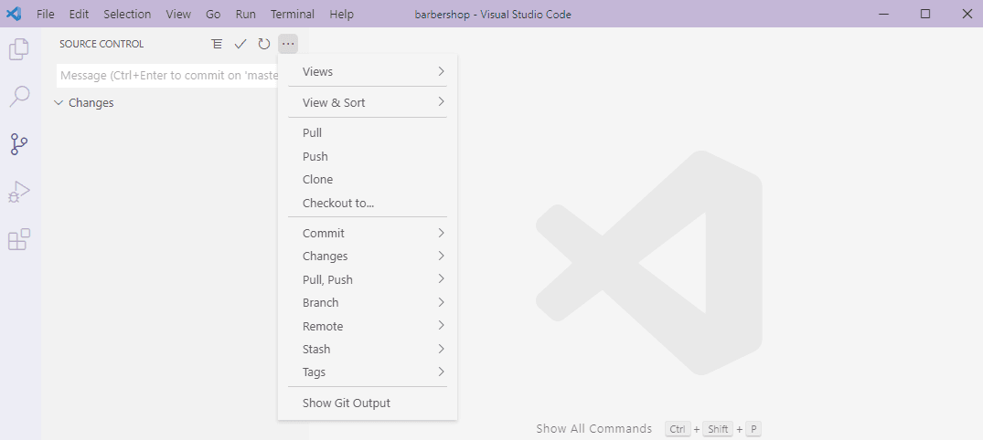Click the commit message input field
This screenshot has height=440, width=983.
pyautogui.click(x=167, y=75)
